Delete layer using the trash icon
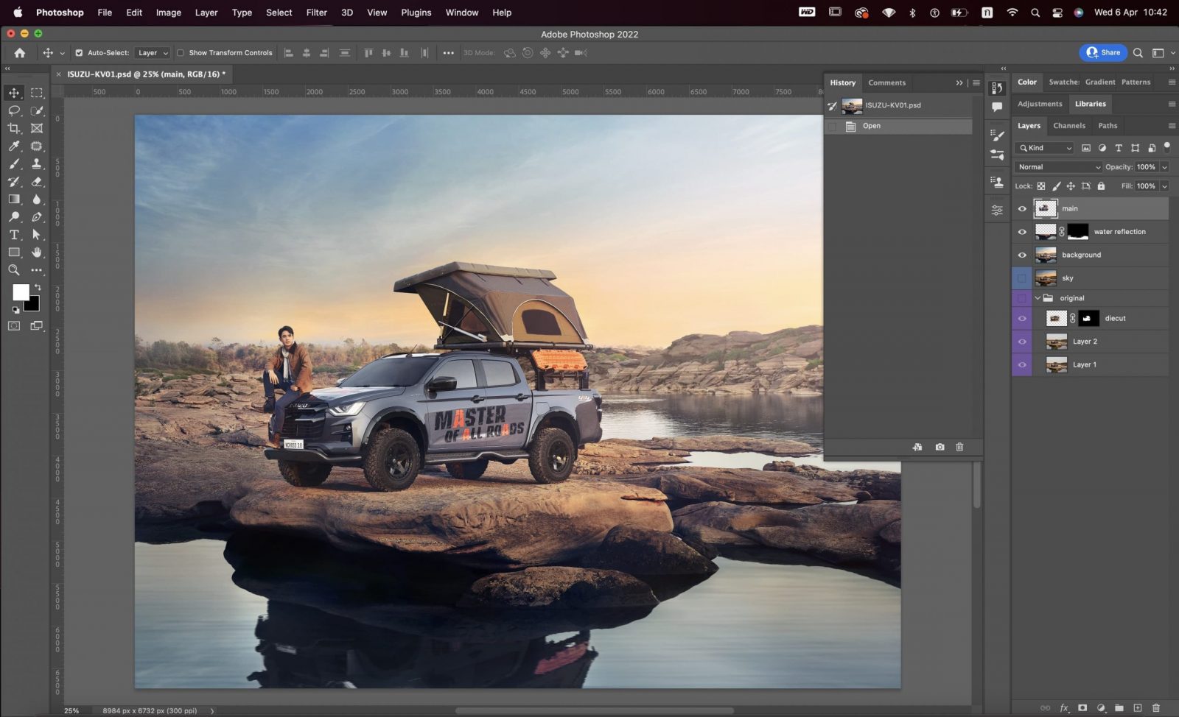The image size is (1179, 717). point(1155,707)
